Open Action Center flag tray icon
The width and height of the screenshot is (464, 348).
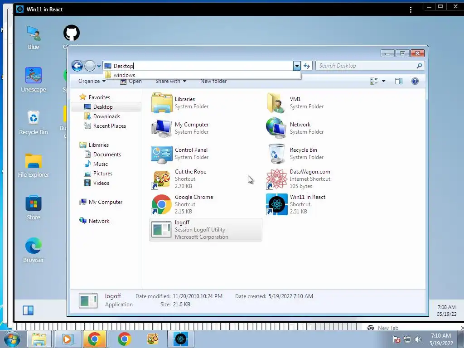(x=396, y=339)
